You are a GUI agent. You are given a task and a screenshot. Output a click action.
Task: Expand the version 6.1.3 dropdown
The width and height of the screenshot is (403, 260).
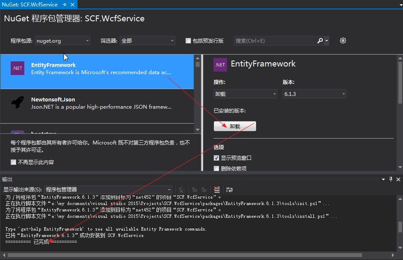[314, 94]
